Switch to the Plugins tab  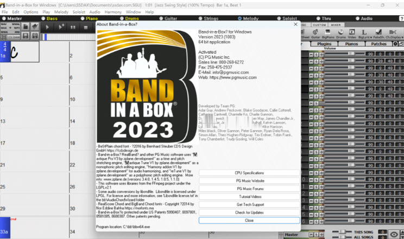(324, 43)
